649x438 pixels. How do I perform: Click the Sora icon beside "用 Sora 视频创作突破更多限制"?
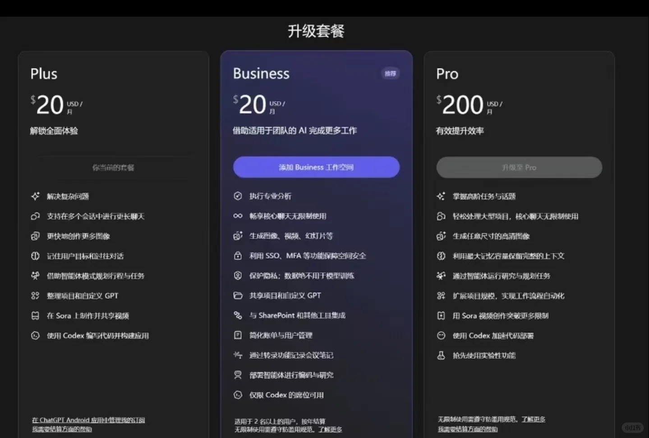441,315
